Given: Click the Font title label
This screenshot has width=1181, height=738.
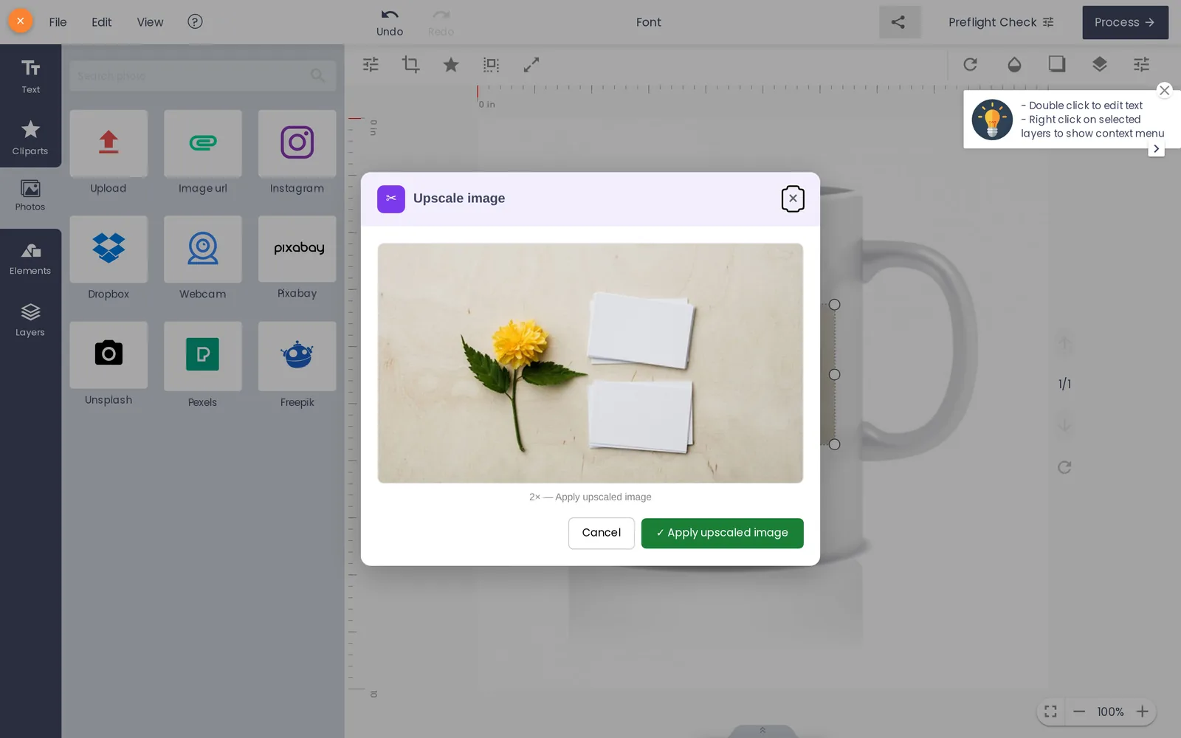Looking at the screenshot, I should 649,22.
